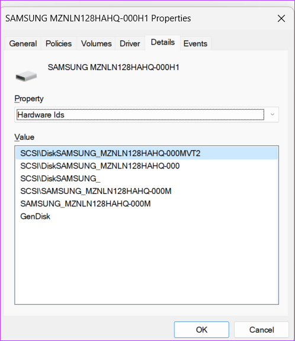Select the Details tab

click(163, 43)
